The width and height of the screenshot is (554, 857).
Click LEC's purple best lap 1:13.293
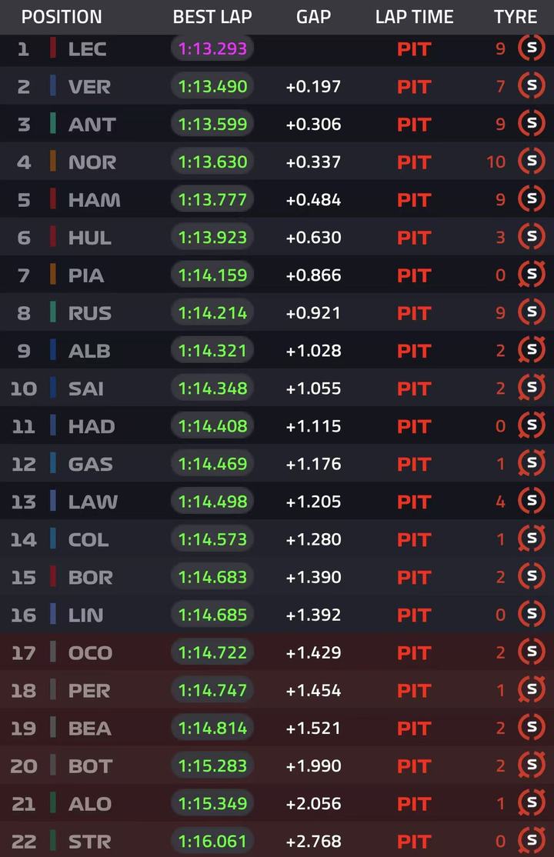pos(212,48)
